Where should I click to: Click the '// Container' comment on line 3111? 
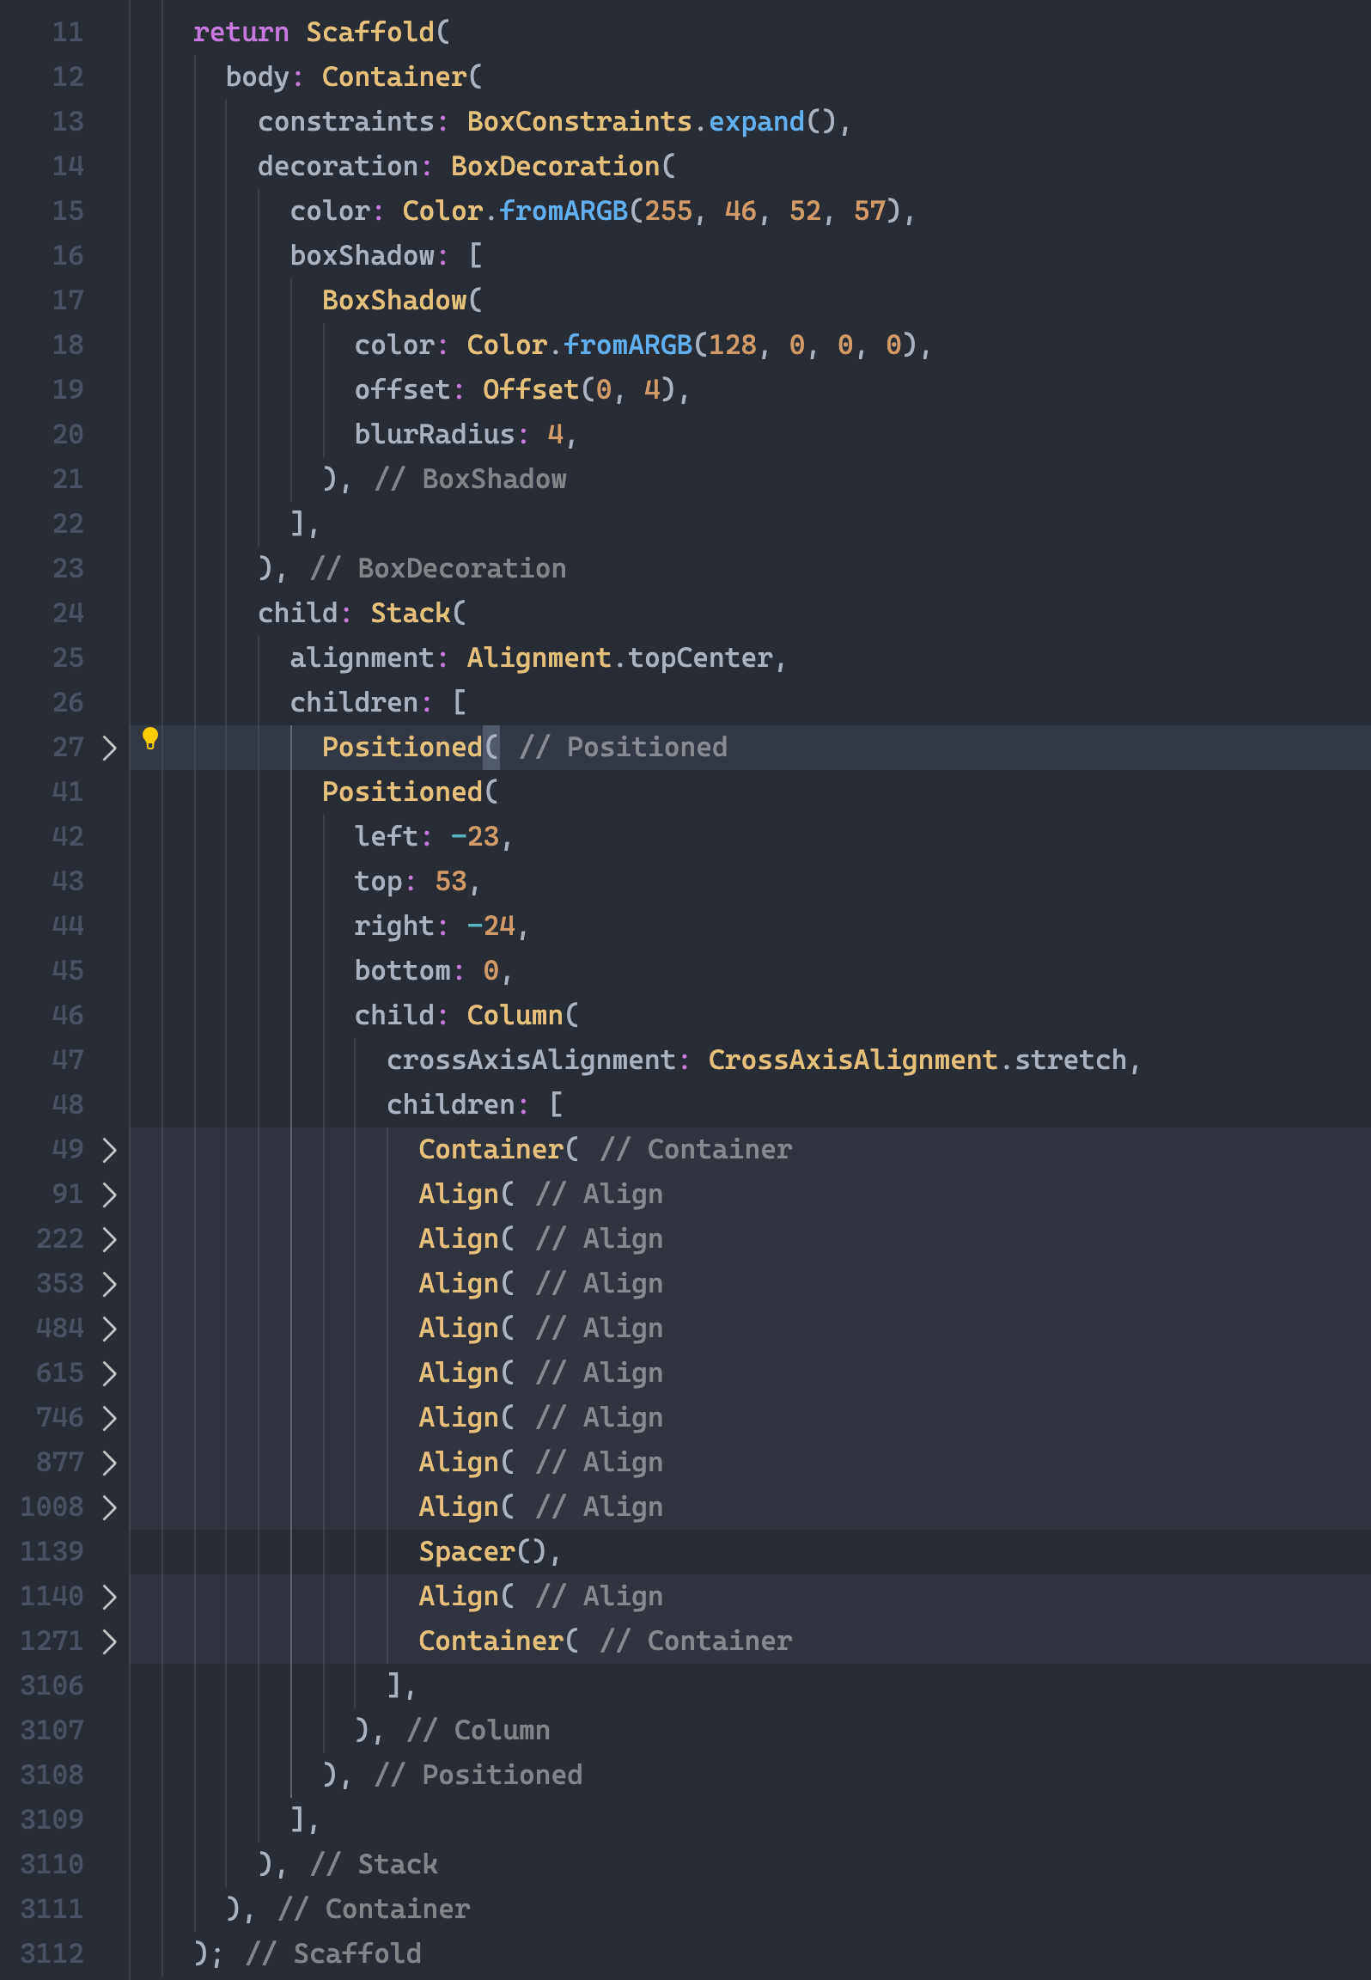point(375,1910)
